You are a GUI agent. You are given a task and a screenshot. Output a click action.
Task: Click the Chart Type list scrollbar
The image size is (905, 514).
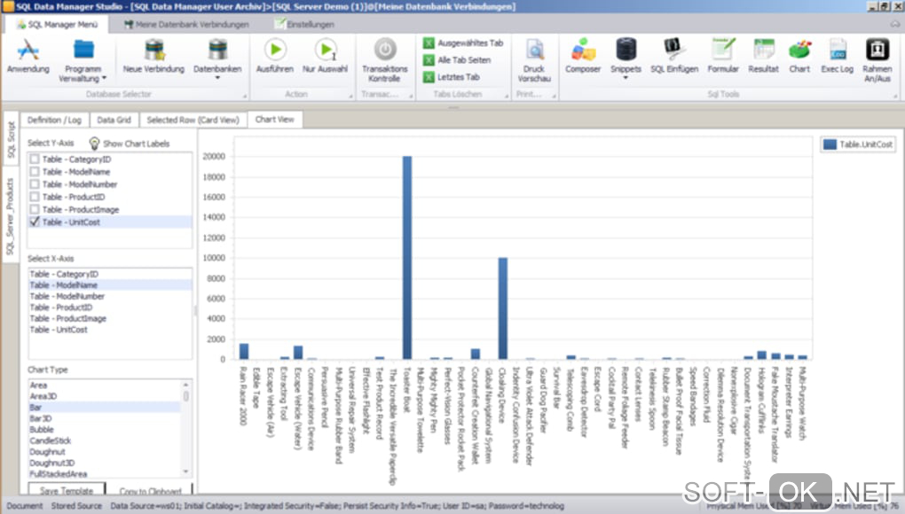pyautogui.click(x=185, y=428)
